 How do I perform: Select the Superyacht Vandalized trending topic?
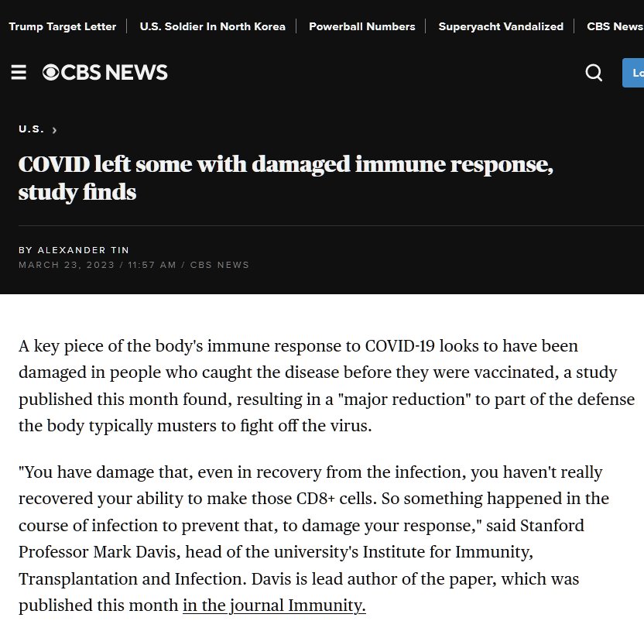click(501, 26)
